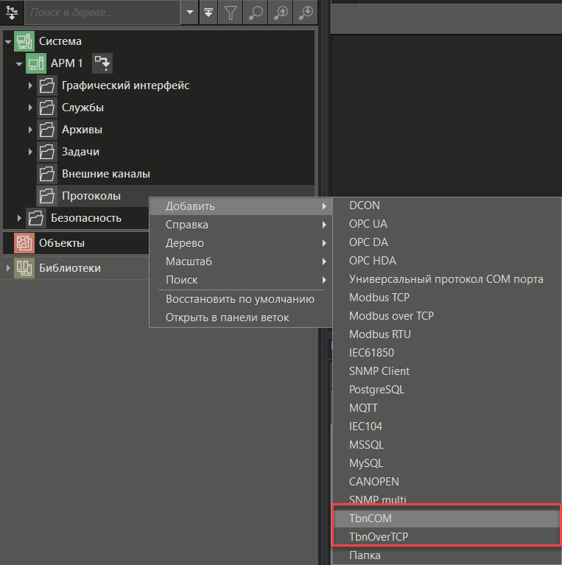Click Восстановить по умолчанию in context menu

(239, 299)
